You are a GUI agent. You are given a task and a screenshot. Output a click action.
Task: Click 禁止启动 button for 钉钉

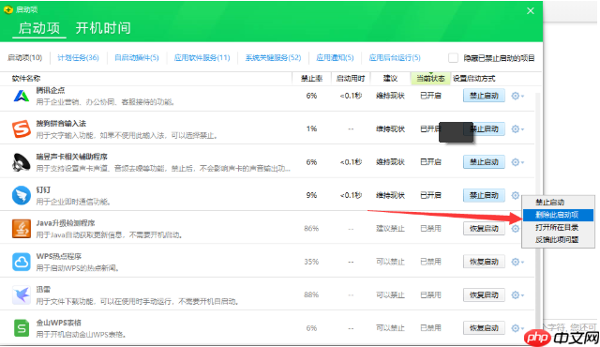point(484,195)
